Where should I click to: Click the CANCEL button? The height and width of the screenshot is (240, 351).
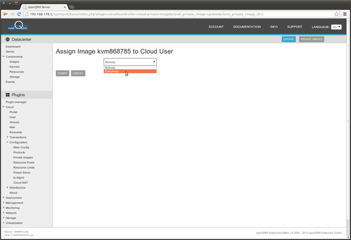pyautogui.click(x=78, y=73)
